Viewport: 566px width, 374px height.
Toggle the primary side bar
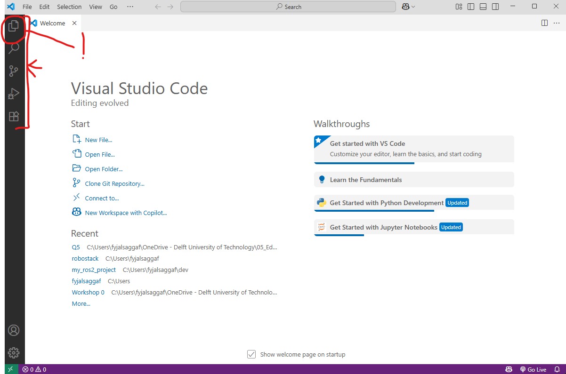tap(471, 7)
